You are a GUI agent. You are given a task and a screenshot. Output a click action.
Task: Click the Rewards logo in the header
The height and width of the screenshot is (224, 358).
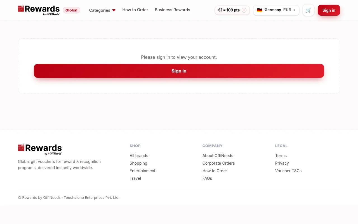(39, 10)
